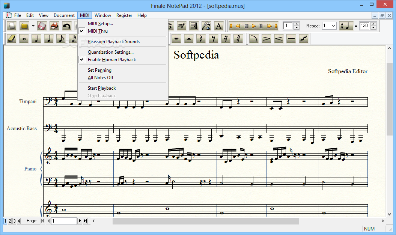
Task: Click the Open folder icon
Action: tap(24, 26)
